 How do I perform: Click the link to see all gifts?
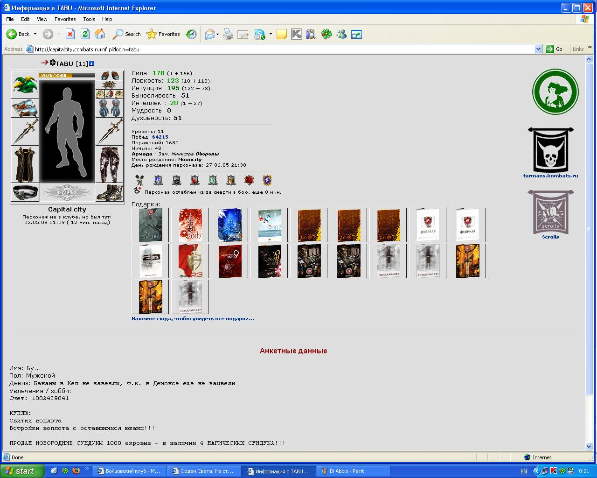[193, 319]
